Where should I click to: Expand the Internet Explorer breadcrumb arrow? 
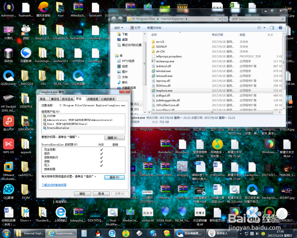pos(187,19)
